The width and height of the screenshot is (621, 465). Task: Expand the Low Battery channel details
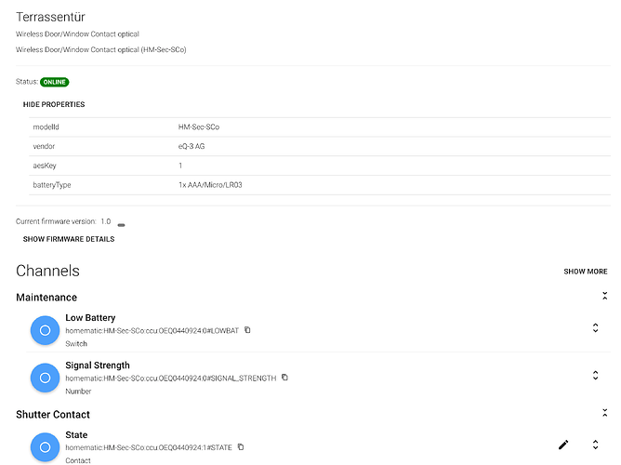point(595,328)
